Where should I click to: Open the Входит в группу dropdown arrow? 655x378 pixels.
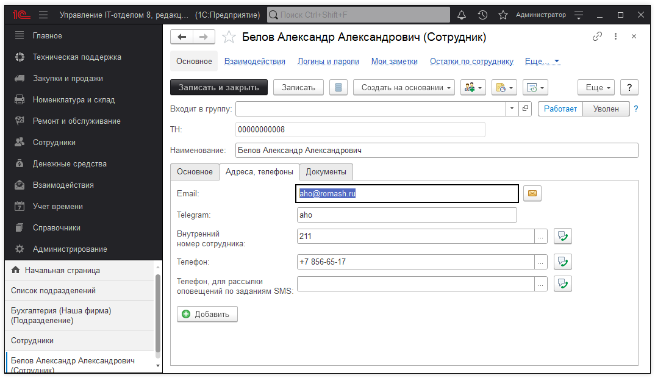click(x=511, y=109)
